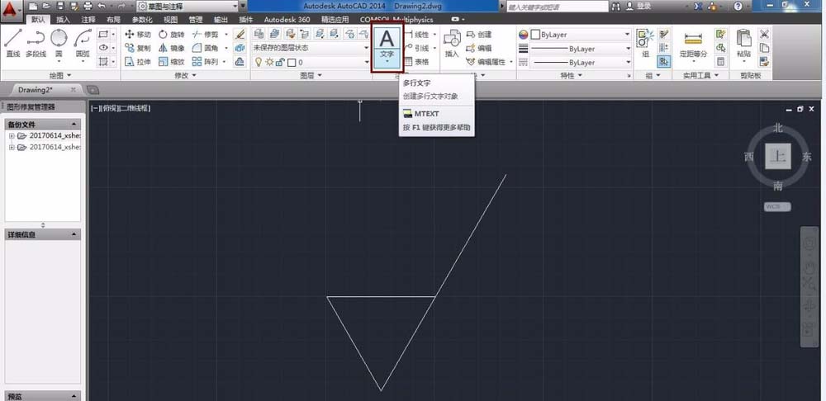
Task: Activate the 移动 (Move) tool
Action: pos(138,35)
